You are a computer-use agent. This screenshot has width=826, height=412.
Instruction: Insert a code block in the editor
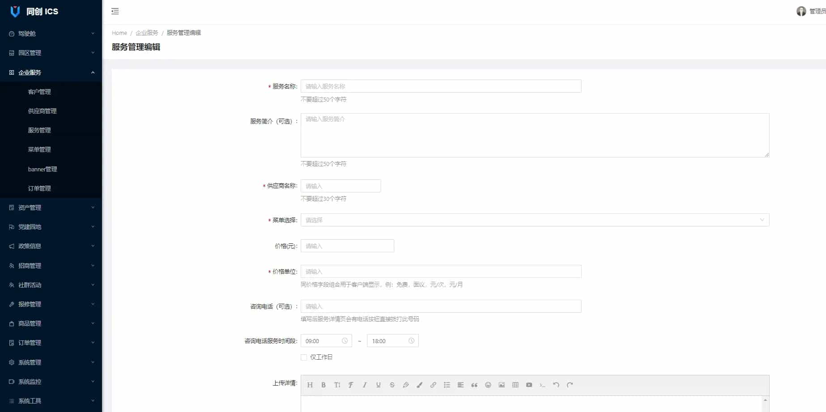coord(543,385)
